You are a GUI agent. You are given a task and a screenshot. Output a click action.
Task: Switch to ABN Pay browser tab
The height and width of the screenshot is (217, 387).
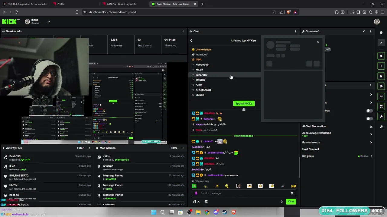coord(124,4)
